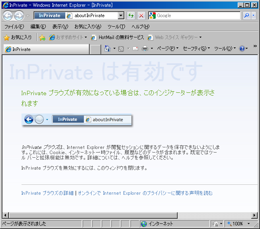Expand the セーフティ(S) dropdown menu
The height and width of the screenshot is (229, 260).
(196, 49)
